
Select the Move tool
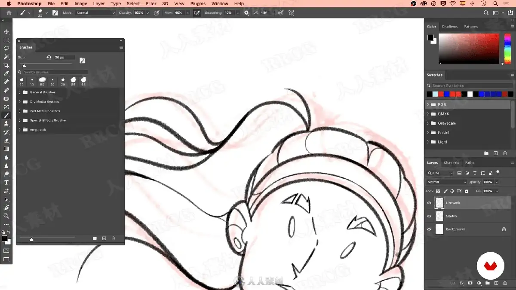[6, 32]
